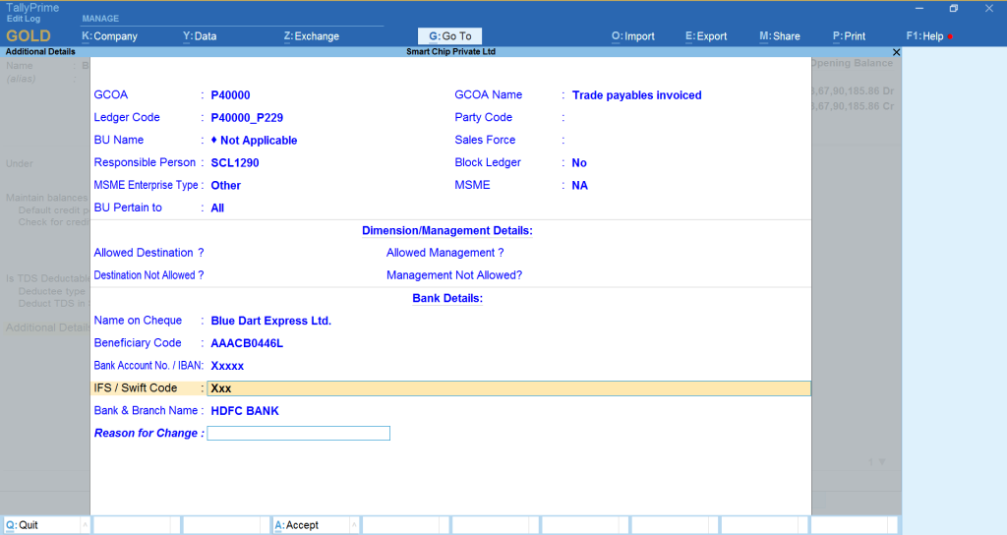The width and height of the screenshot is (1007, 535).
Task: Click the Bank Account No. value Xxxxx
Action: pyautogui.click(x=227, y=366)
